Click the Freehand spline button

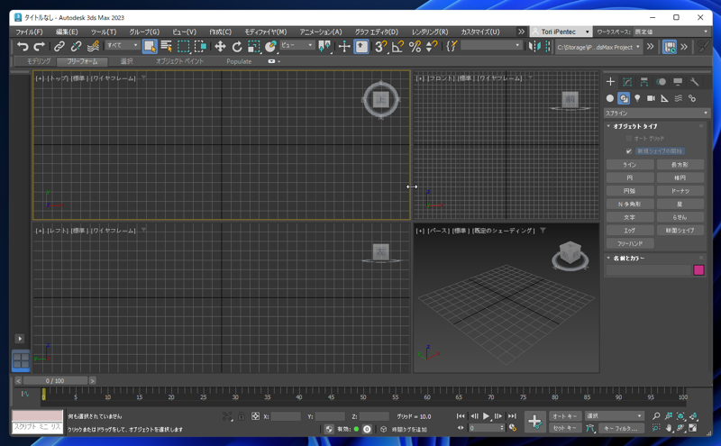pos(630,243)
